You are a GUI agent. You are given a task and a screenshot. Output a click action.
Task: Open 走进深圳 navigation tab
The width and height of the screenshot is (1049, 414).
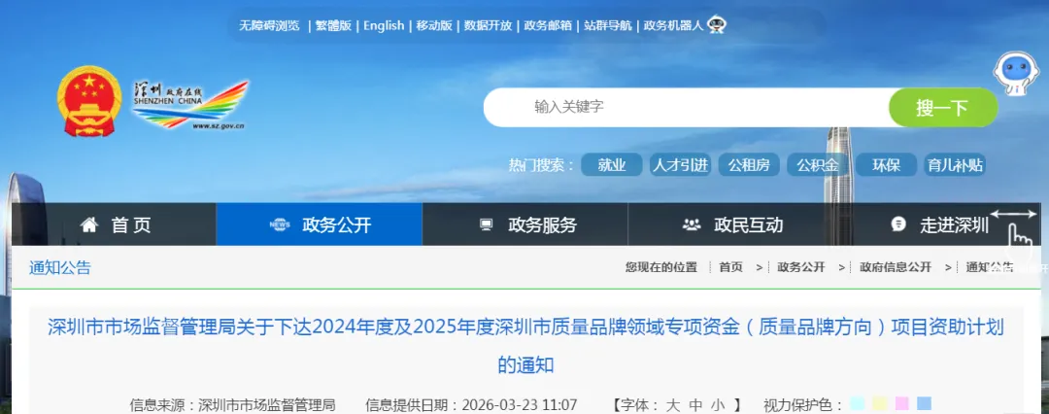(937, 224)
